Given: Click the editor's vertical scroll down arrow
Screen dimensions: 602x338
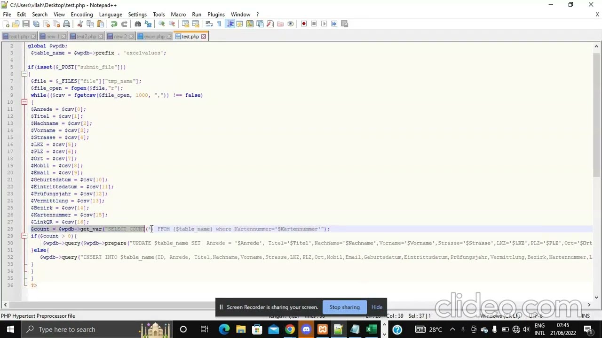Looking at the screenshot, I should coord(596,297).
